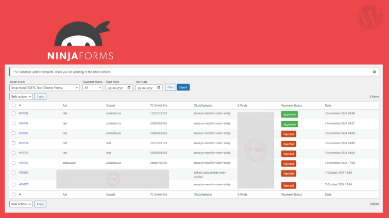Viewport: 389px width, 218px height.
Task: Expand the top Bulk actions dropdown
Action: [x=21, y=97]
